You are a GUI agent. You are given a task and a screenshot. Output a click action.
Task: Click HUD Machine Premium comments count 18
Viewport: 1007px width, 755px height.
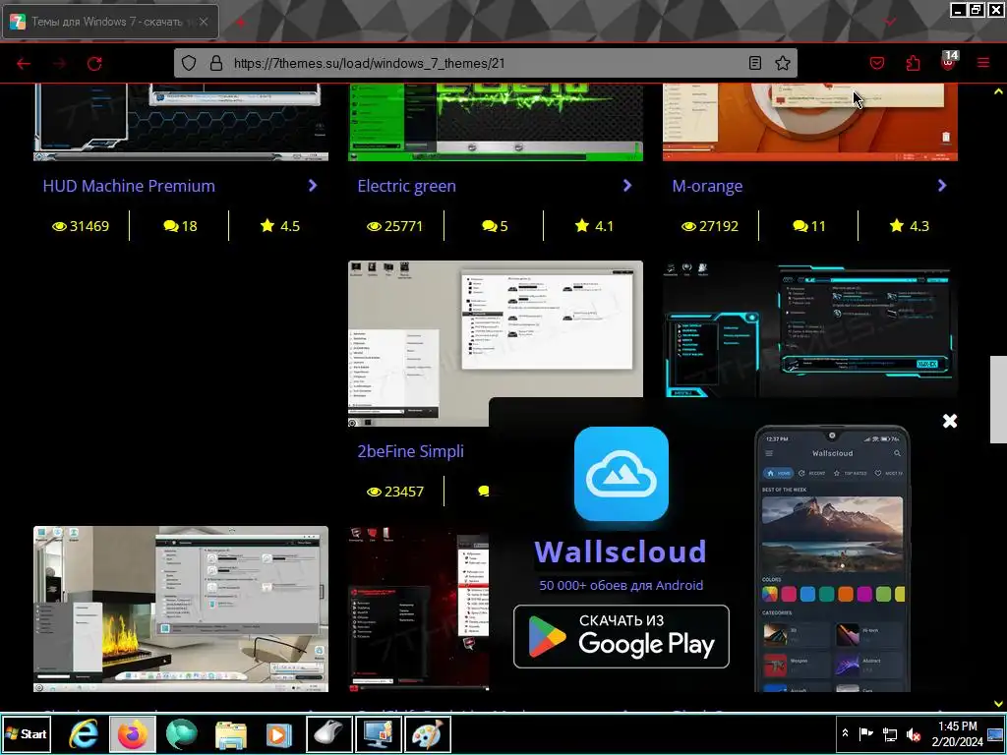pyautogui.click(x=180, y=226)
